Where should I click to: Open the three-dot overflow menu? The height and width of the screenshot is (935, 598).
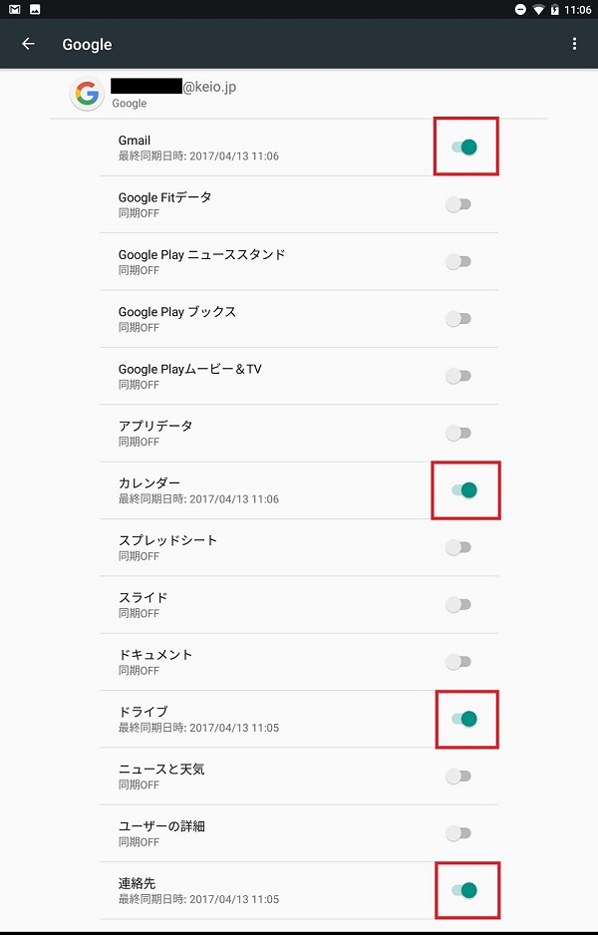[574, 44]
